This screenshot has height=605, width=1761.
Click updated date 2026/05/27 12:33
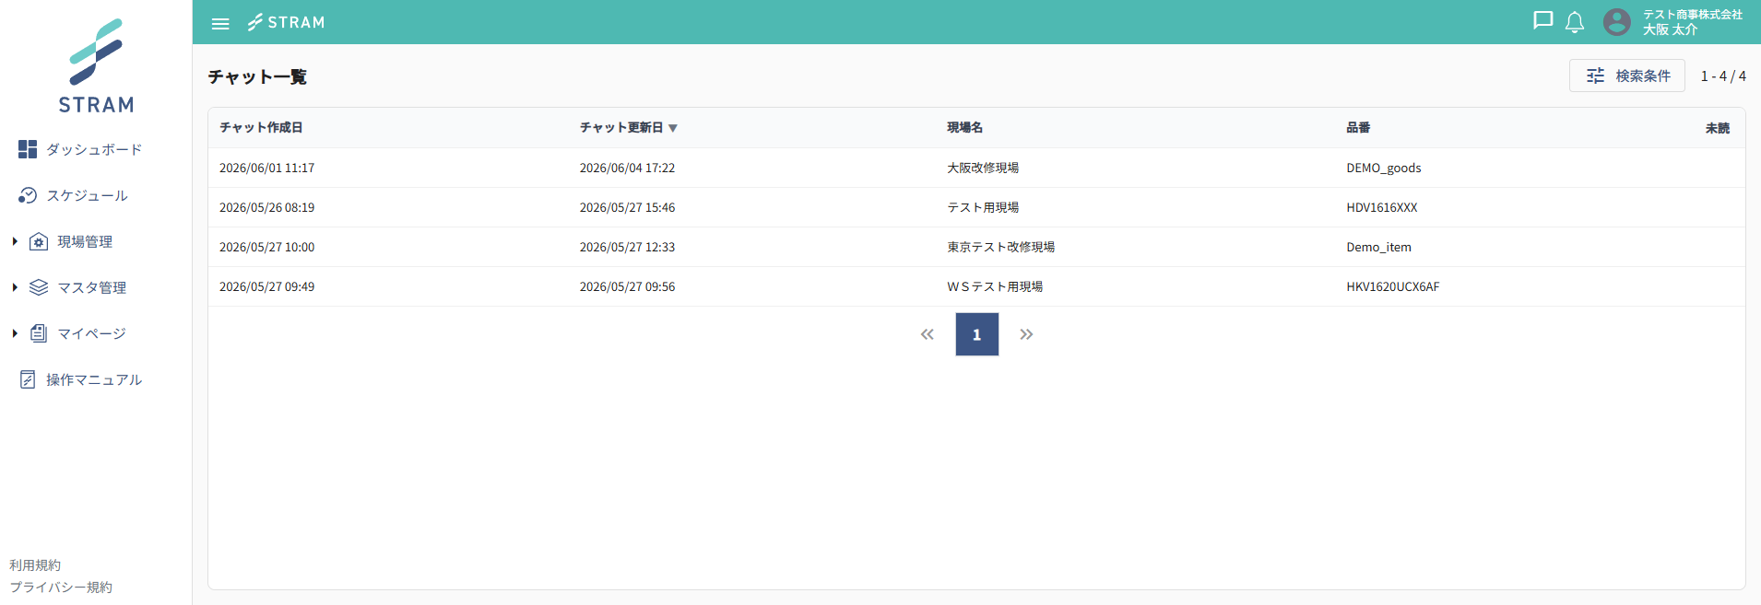tap(627, 247)
